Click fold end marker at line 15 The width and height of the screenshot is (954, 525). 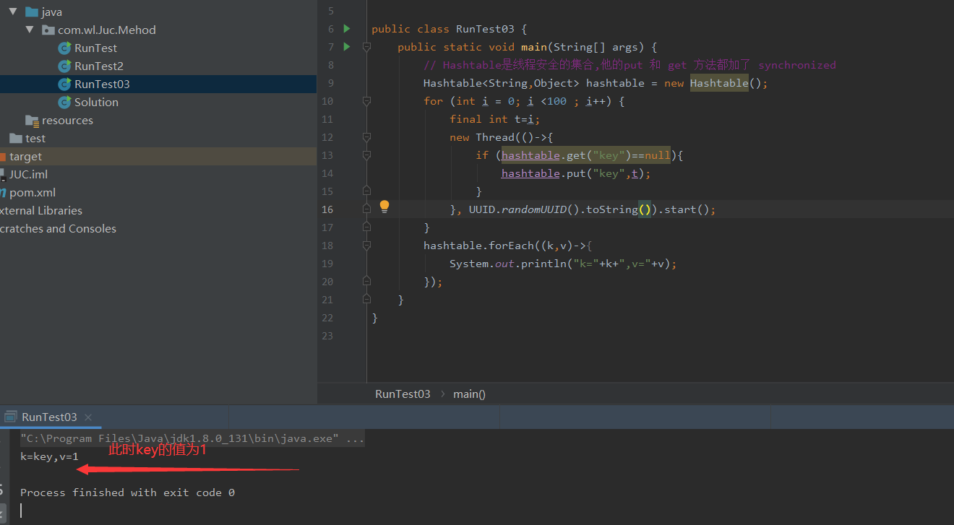[366, 191]
